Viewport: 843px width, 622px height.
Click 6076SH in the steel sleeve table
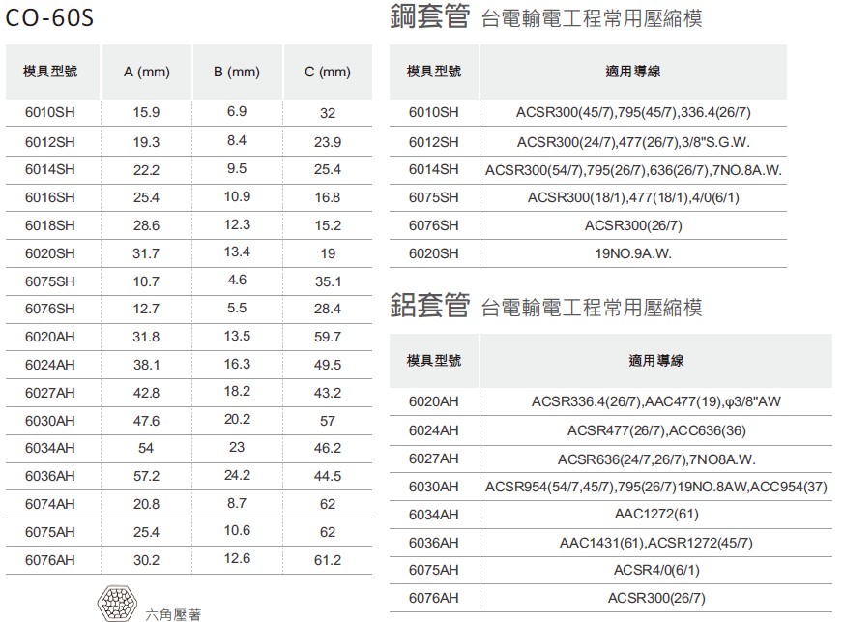tap(434, 225)
